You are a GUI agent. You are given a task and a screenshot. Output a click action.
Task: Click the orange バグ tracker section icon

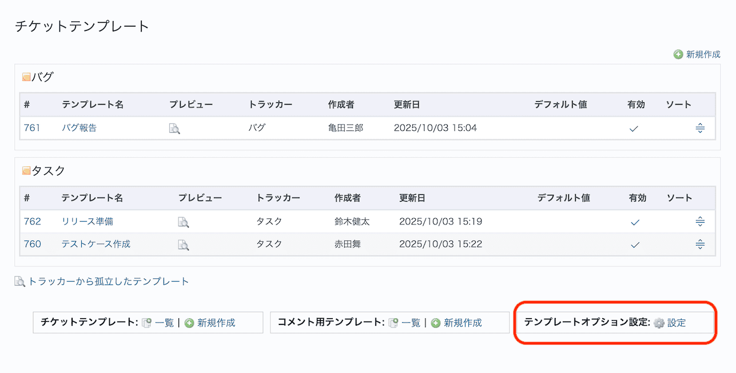pos(26,77)
